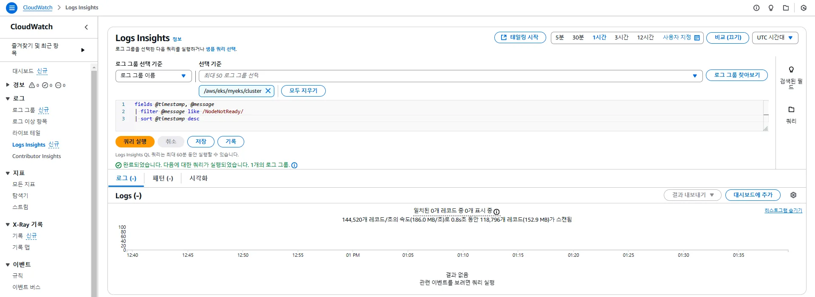Screen dimensions: 815x297
Task: Run the query with 쿼리 실행
Action: coord(135,142)
